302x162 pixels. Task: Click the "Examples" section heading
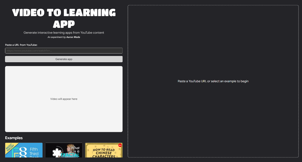point(14,138)
